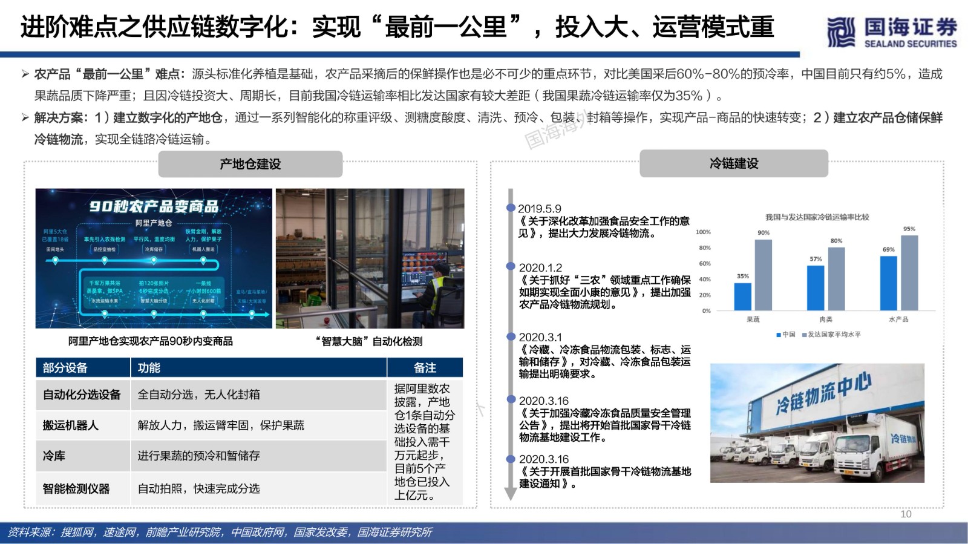Open the 智慧大脑 automated inspection photo

(370, 258)
